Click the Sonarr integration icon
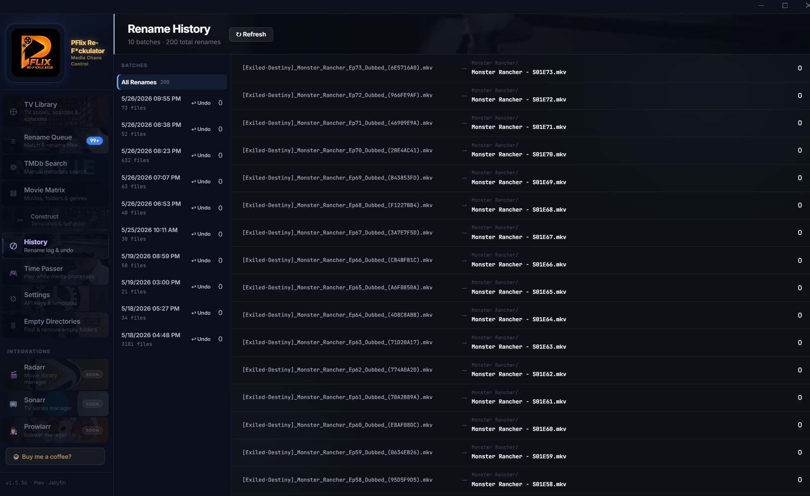The image size is (810, 496). click(x=14, y=404)
